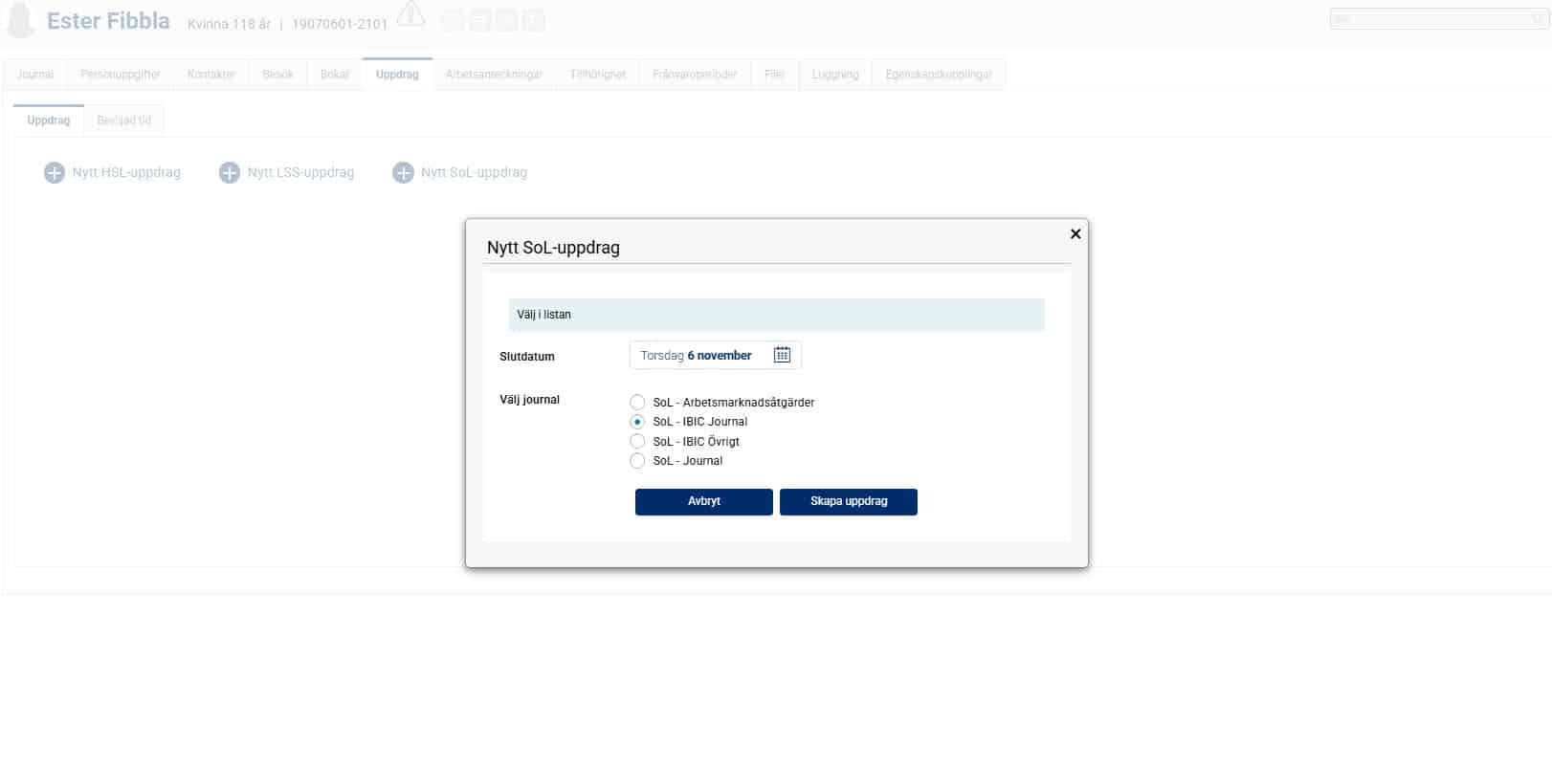
Task: Pick the SoL - Journal radio button
Action: tap(637, 461)
